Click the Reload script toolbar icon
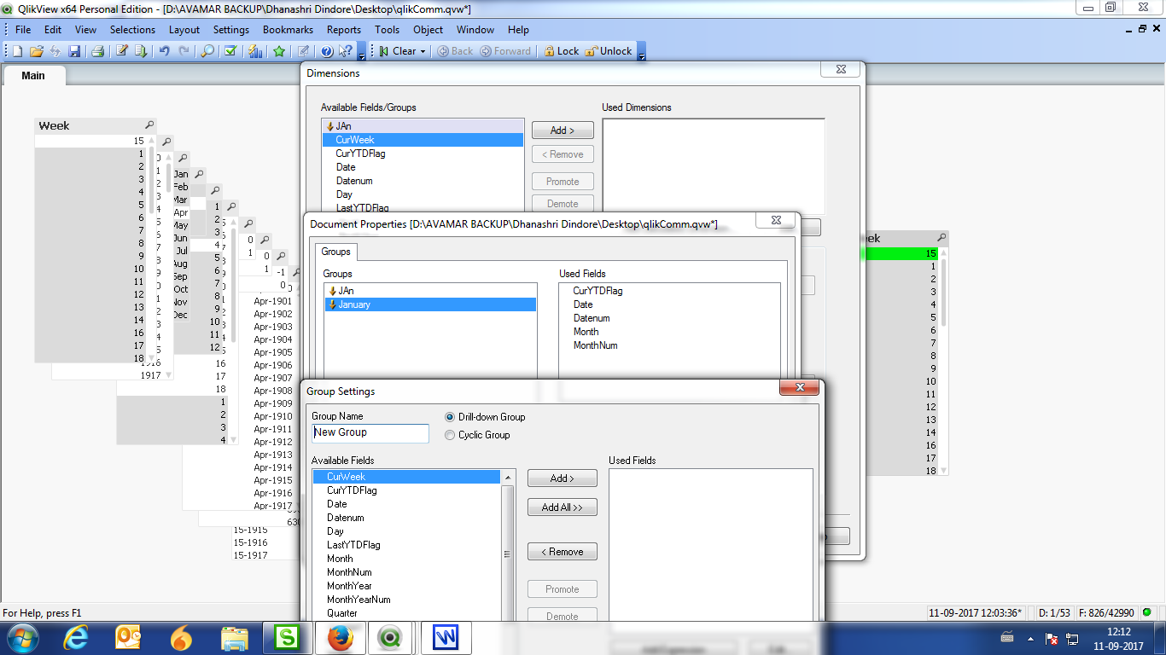1166x655 pixels. [x=140, y=51]
